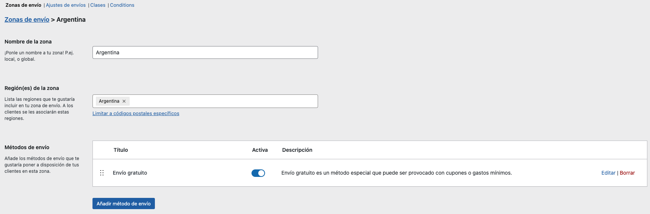Remove the Argentina region tag
Screen dimensions: 650x214
(124, 101)
